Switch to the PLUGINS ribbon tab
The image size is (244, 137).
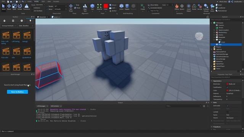56,2
